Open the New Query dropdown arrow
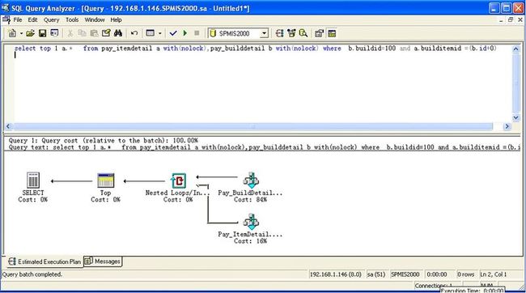 (21, 33)
